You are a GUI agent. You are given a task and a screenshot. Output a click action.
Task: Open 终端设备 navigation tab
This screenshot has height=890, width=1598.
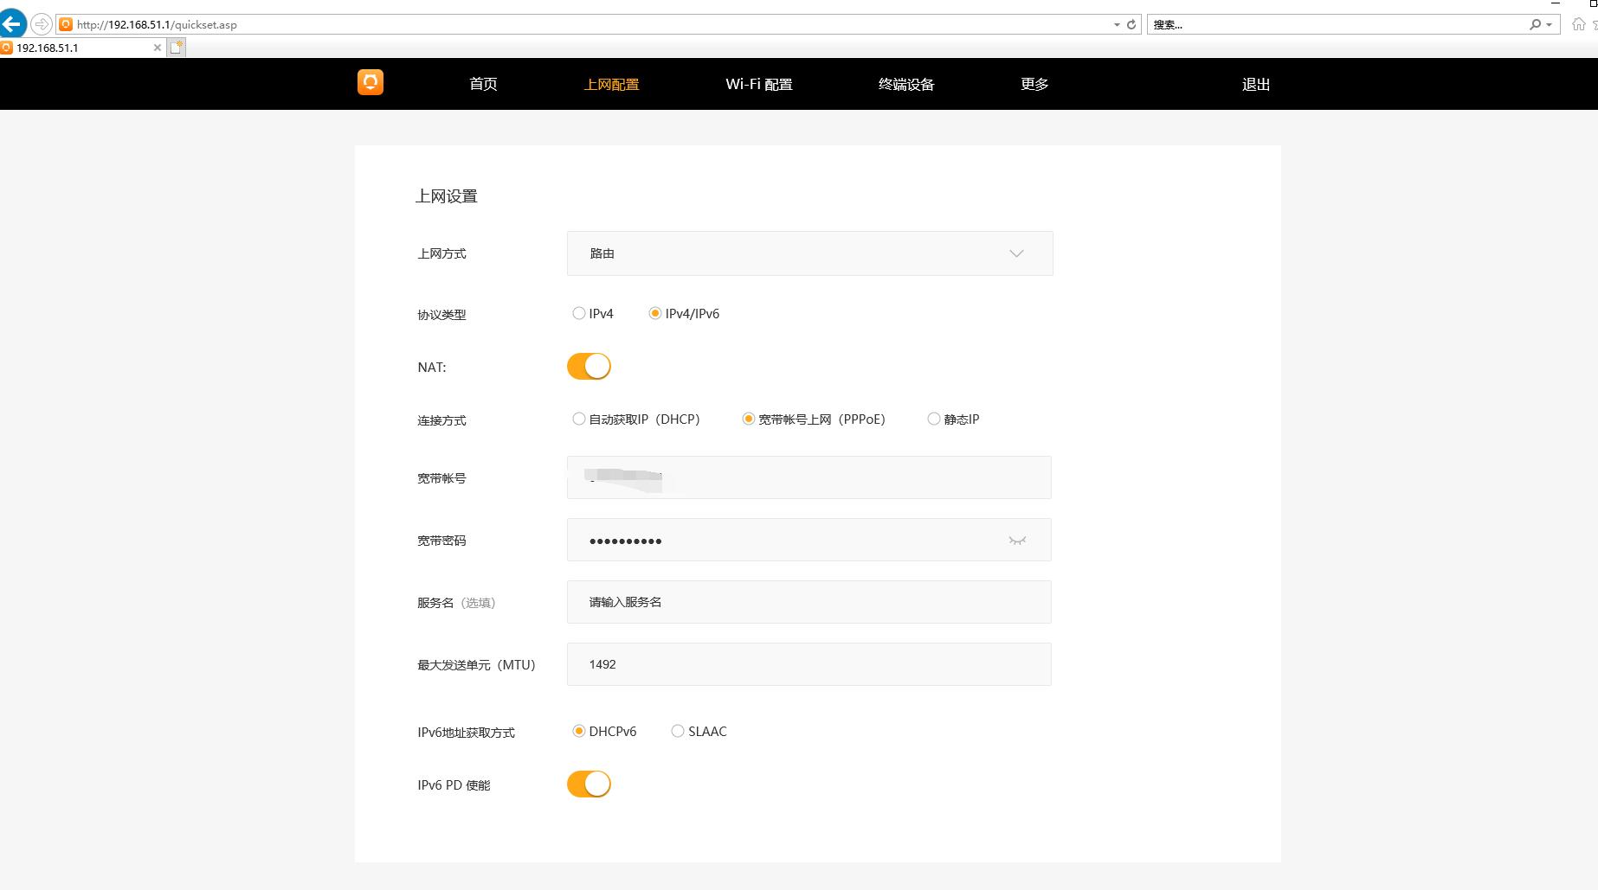(906, 84)
